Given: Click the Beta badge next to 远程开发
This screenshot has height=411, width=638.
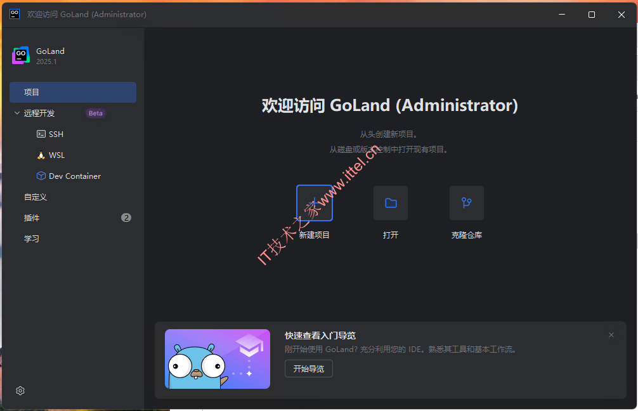Looking at the screenshot, I should pyautogui.click(x=96, y=113).
